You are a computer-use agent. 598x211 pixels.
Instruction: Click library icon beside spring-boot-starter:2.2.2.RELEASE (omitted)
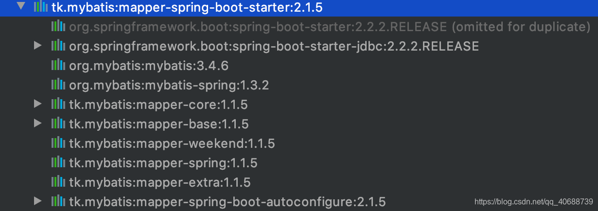[x=58, y=26]
